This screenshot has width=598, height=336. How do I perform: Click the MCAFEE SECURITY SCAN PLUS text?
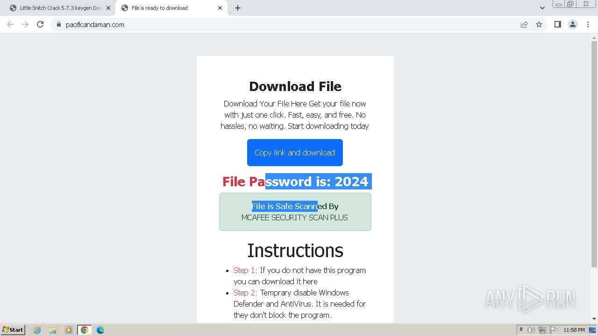click(x=295, y=217)
